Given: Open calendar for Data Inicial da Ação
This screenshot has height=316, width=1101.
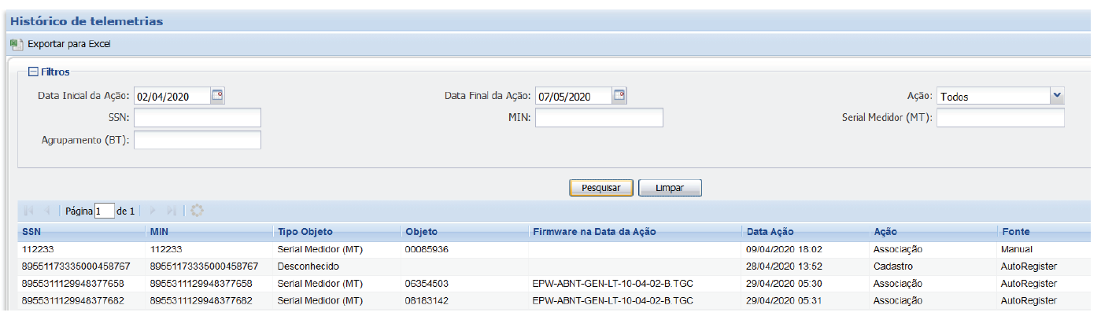Looking at the screenshot, I should click(x=218, y=96).
